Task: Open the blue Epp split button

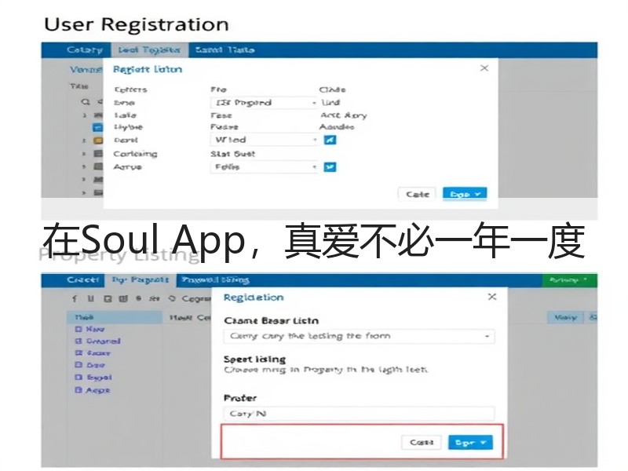Action: (x=465, y=194)
